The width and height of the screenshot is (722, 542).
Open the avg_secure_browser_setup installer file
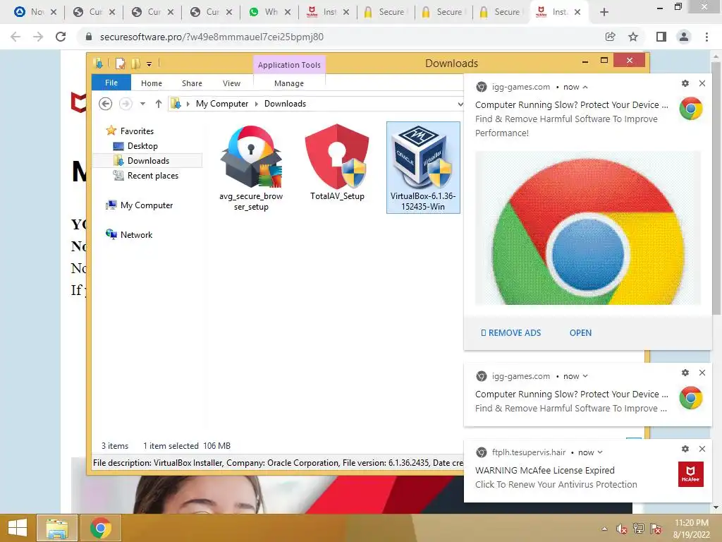click(251, 167)
